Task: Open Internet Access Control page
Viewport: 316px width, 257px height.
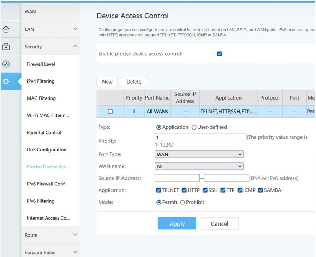Action: (x=48, y=218)
